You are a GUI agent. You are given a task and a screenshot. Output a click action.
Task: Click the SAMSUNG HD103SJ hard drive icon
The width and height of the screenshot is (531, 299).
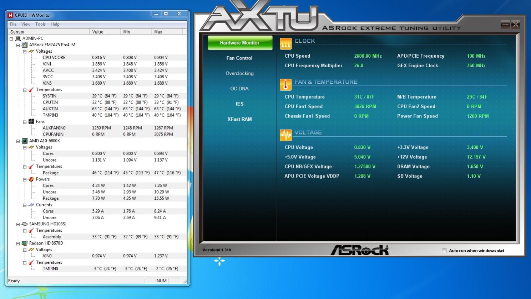[x=25, y=224]
